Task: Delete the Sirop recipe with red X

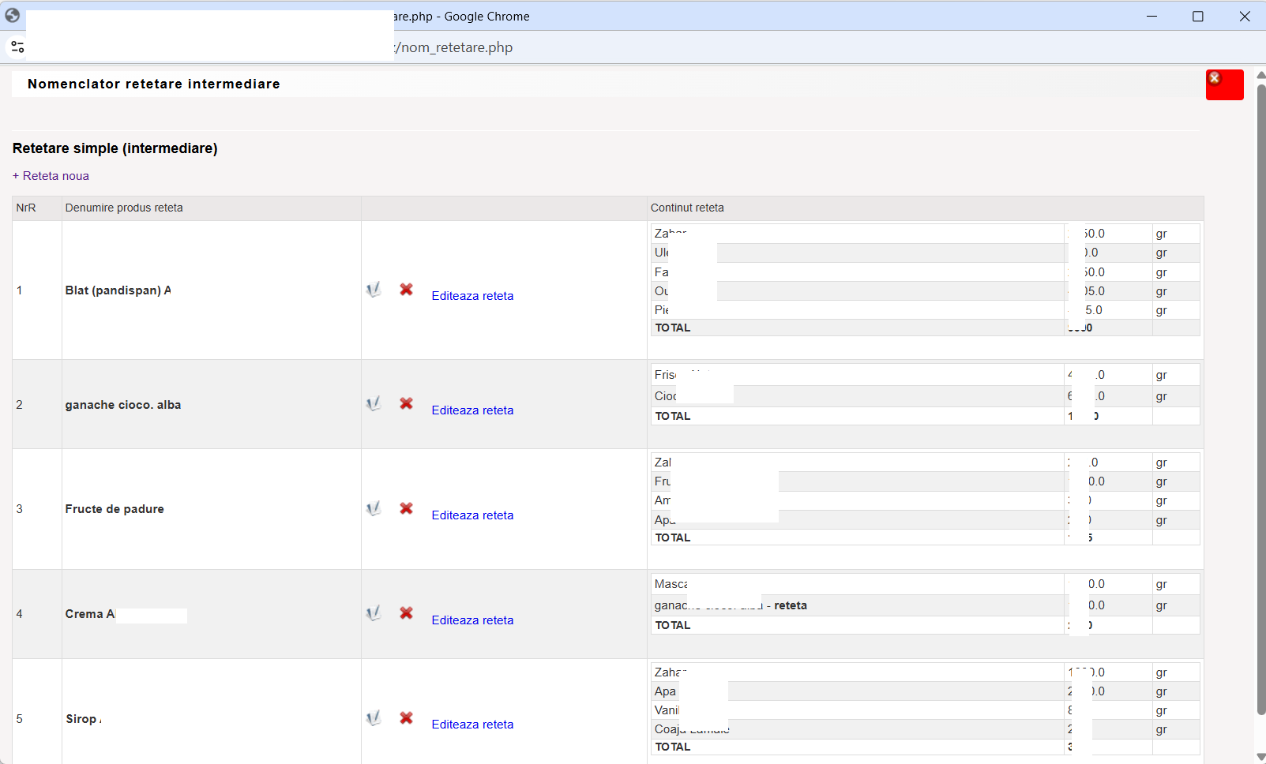Action: 406,717
